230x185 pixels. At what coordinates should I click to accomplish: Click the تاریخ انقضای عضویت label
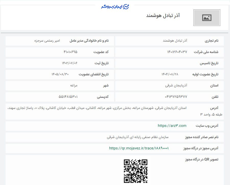click(x=94, y=75)
